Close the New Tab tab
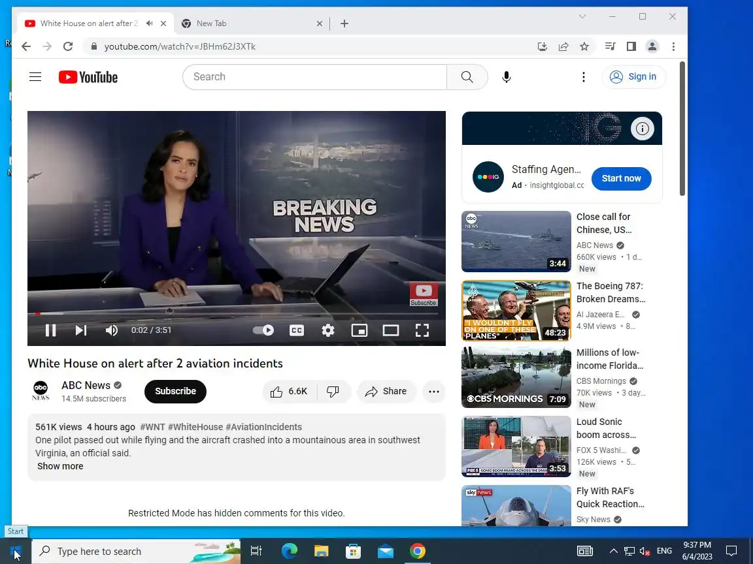The image size is (753, 564). 320,23
